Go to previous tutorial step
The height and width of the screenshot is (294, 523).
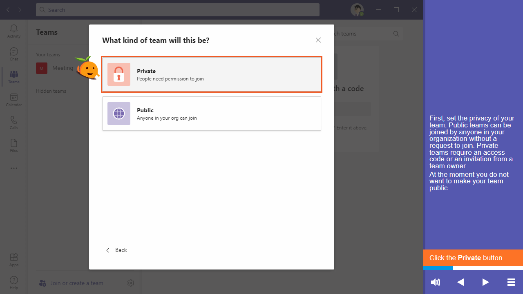(x=460, y=282)
